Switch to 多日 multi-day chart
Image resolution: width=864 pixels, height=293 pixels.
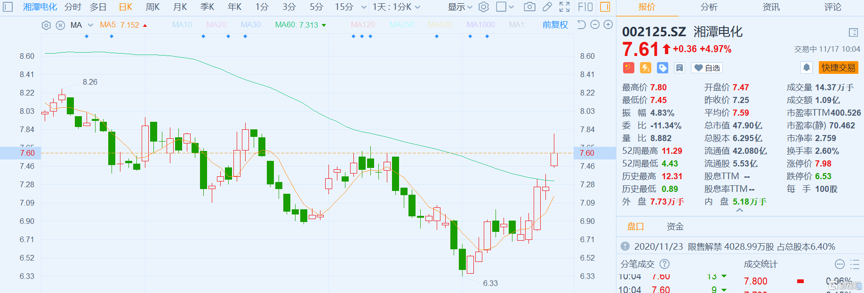coord(98,7)
